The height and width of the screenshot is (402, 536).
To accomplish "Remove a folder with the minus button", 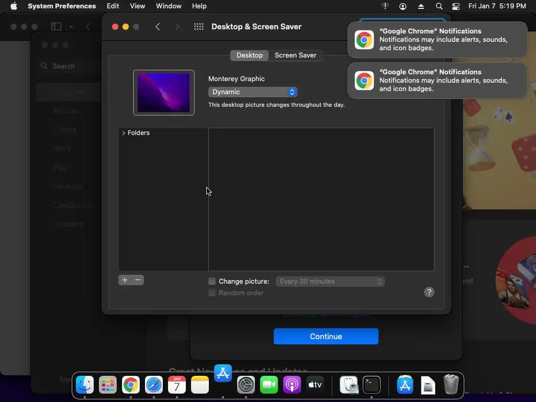I will click(138, 280).
